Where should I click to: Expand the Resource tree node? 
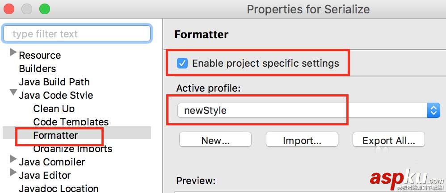13,53
